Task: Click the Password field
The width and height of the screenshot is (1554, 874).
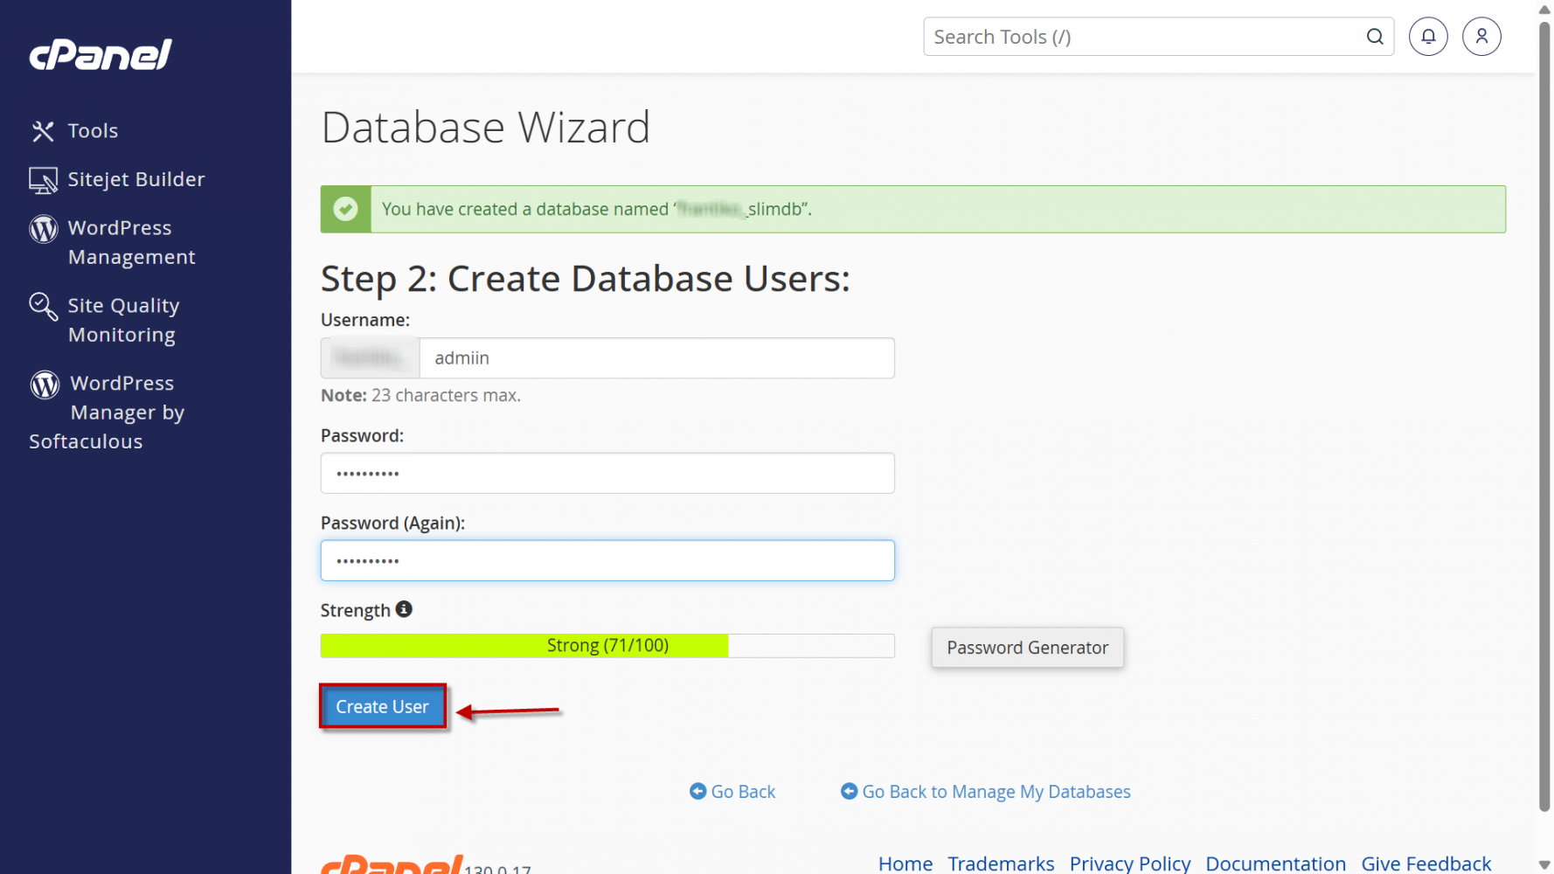Action: [x=607, y=473]
